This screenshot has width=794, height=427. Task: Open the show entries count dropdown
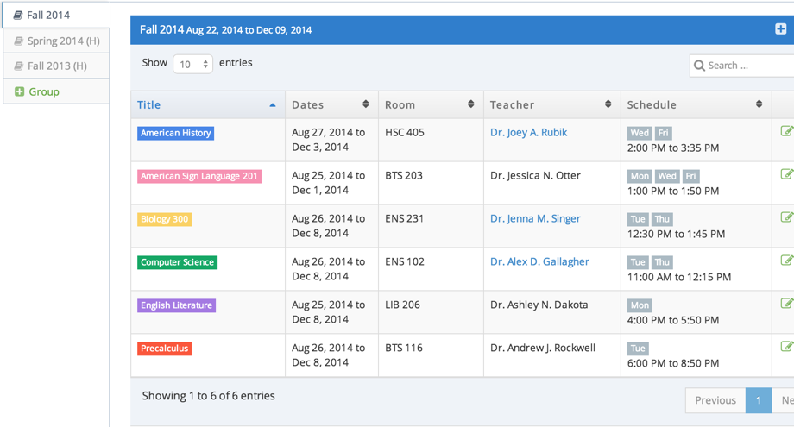click(x=192, y=64)
